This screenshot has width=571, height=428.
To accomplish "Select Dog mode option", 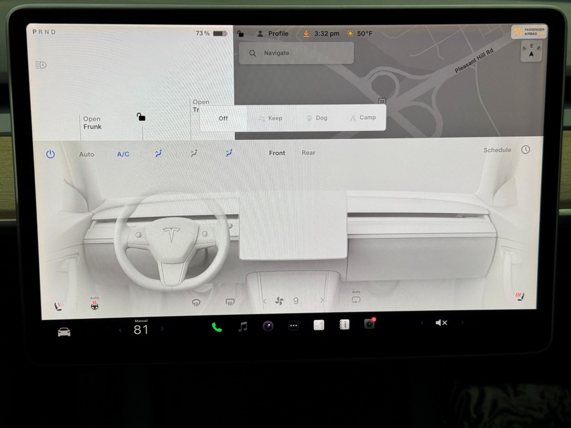I will click(317, 118).
